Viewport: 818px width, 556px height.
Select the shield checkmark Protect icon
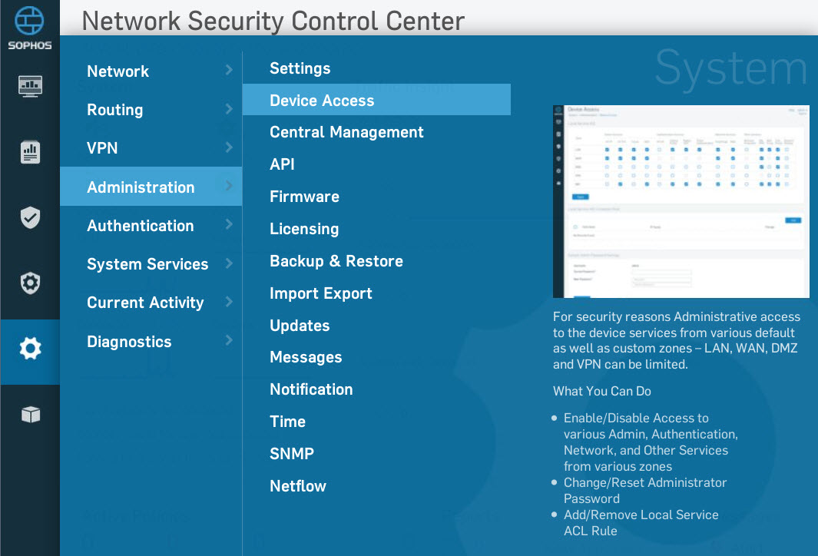point(30,218)
